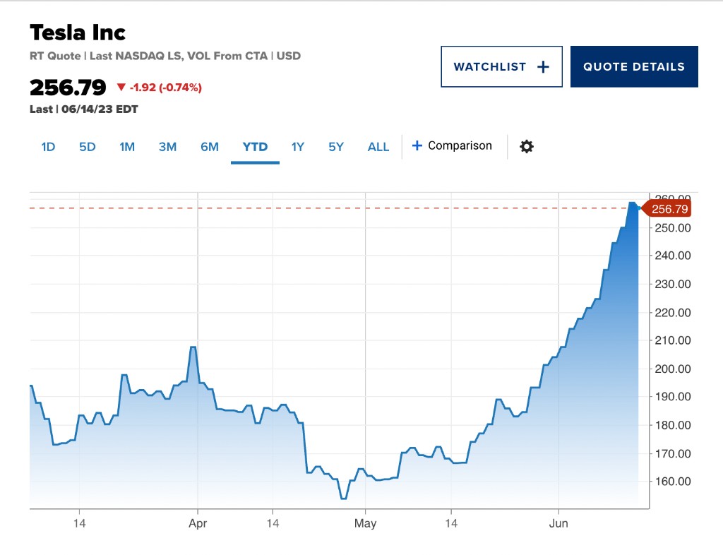
Task: Add a Comparison to the chart
Action: (452, 145)
